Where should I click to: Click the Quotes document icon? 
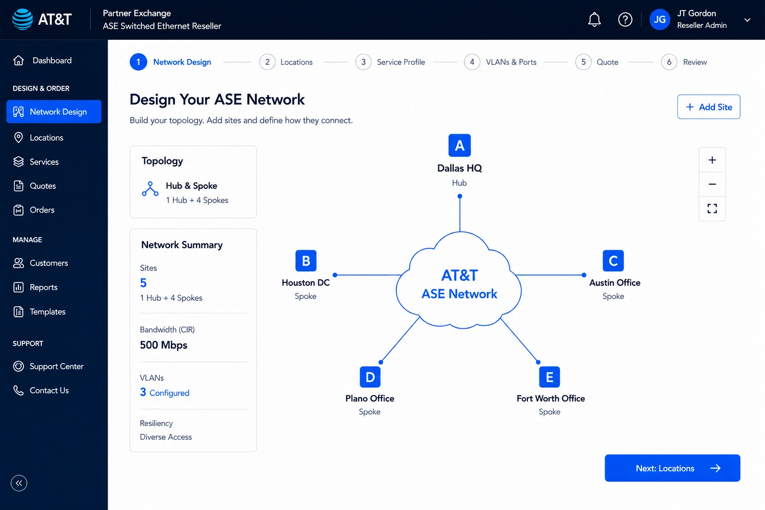pos(18,186)
